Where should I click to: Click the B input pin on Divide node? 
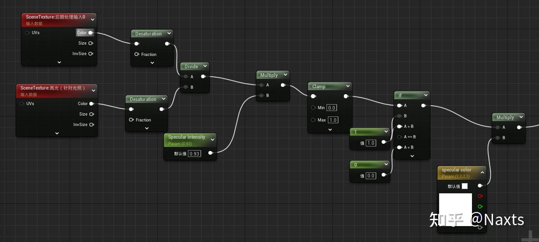[186, 87]
